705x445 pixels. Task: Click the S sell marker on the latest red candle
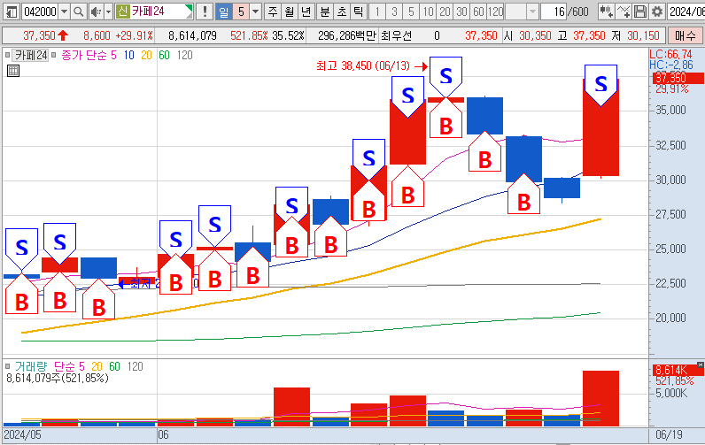point(600,85)
